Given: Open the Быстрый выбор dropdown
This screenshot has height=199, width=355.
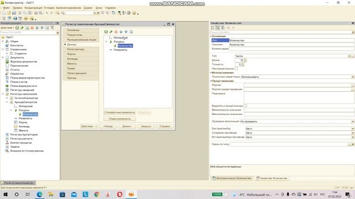Looking at the screenshot, I should click(x=353, y=129).
